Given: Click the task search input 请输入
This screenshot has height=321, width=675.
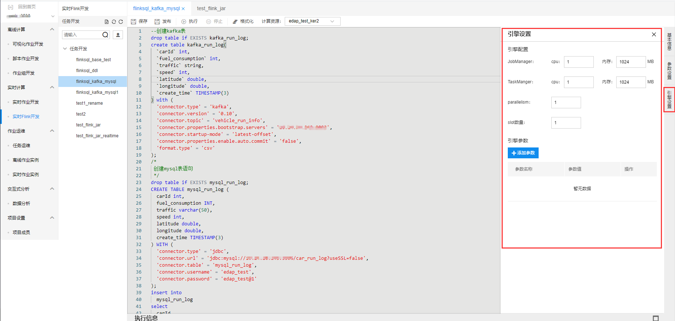Looking at the screenshot, I should point(82,35).
